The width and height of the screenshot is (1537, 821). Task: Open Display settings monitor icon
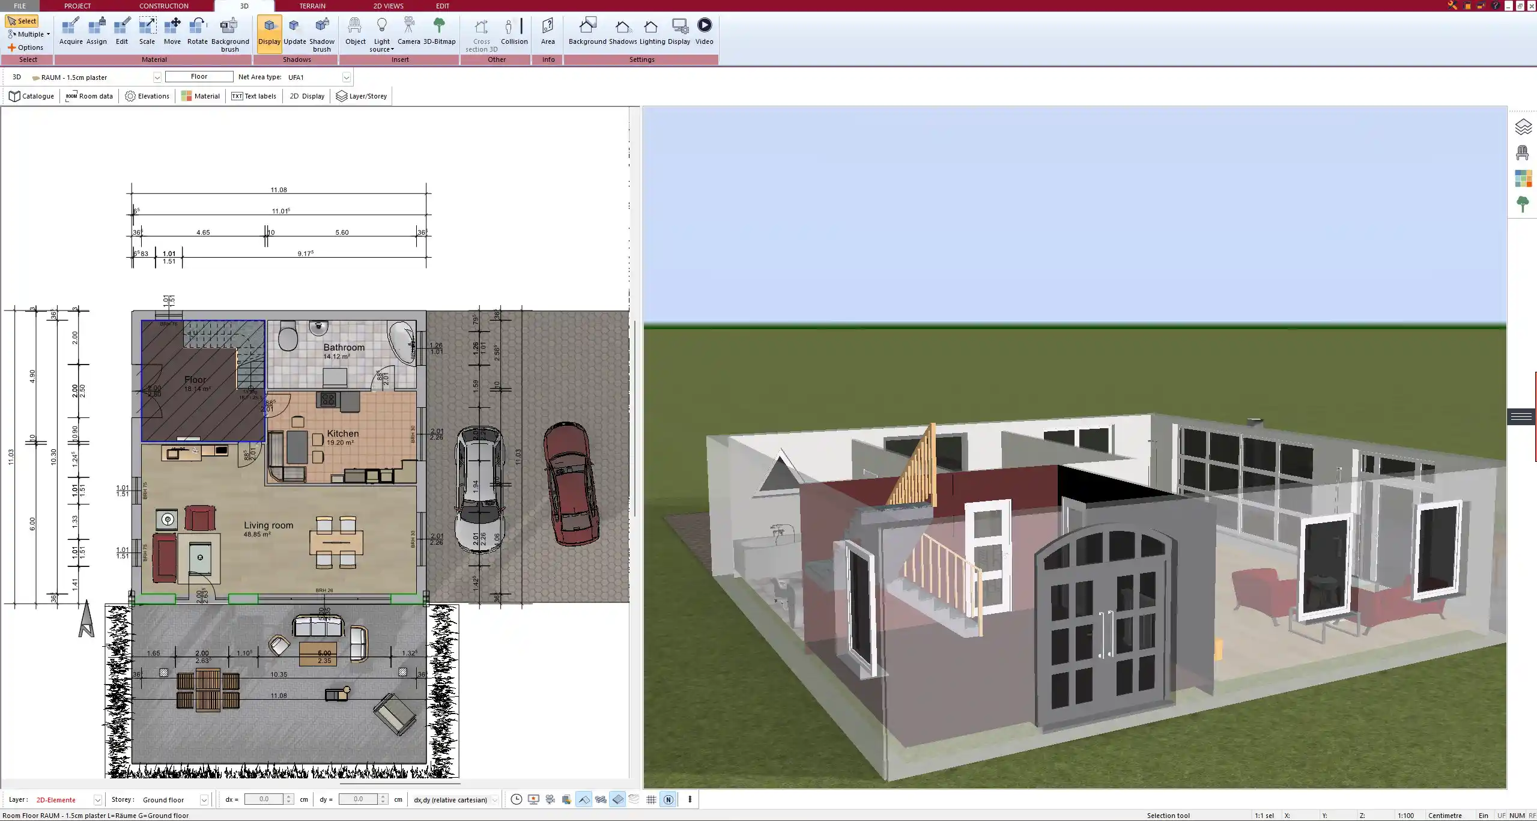(679, 31)
